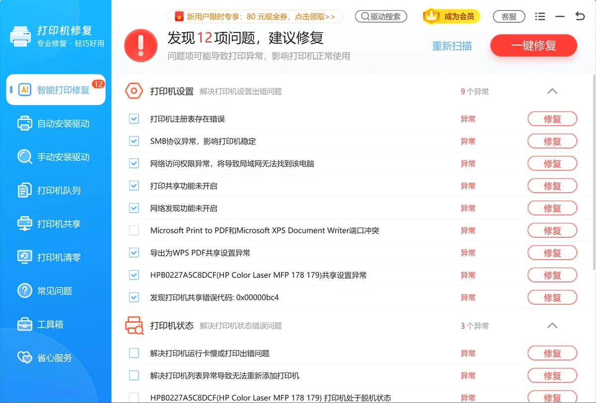The width and height of the screenshot is (596, 403).
Task: Click the 9个异常 count text
Action: click(474, 91)
